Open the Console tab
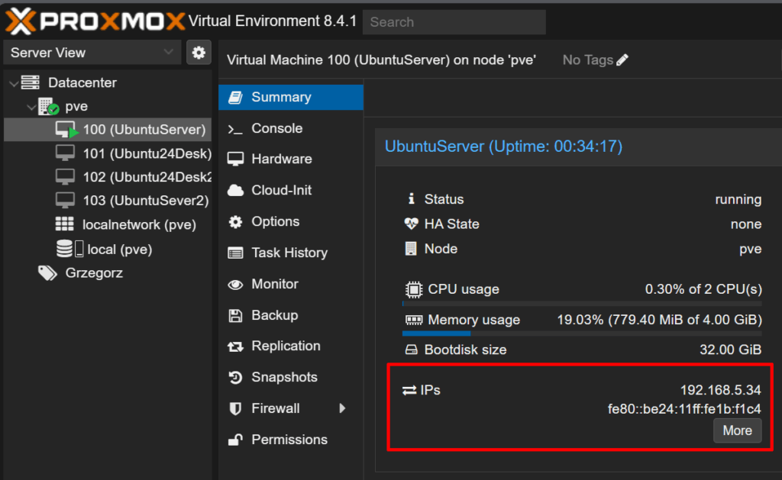The width and height of the screenshot is (782, 480). [291, 129]
